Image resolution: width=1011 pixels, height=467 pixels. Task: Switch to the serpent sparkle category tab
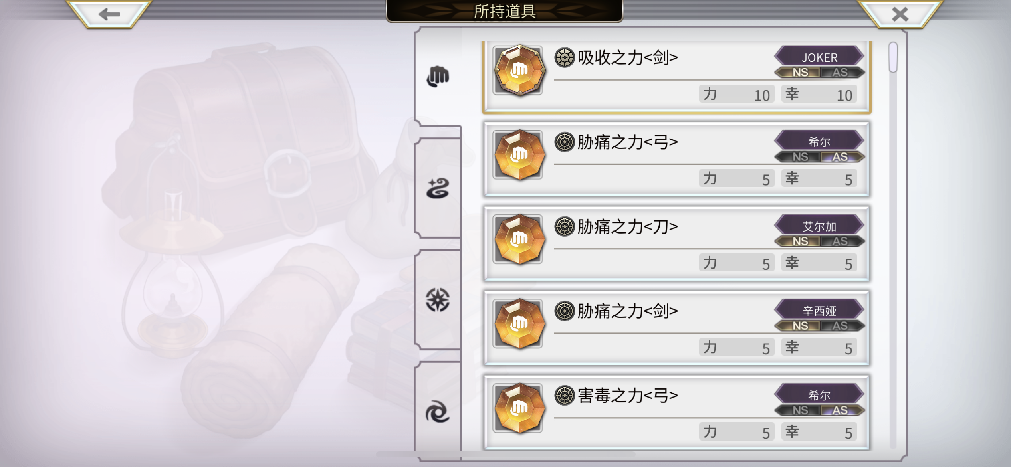pos(438,188)
